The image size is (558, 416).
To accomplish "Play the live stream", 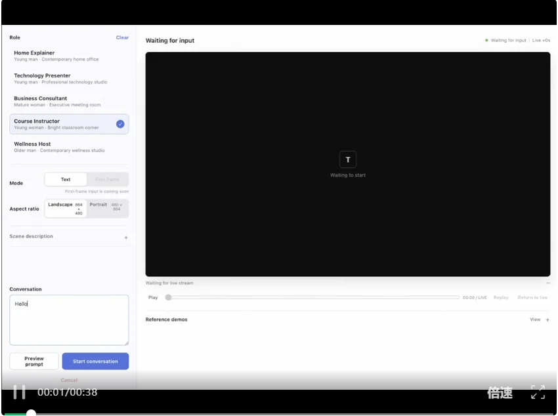I will (153, 298).
